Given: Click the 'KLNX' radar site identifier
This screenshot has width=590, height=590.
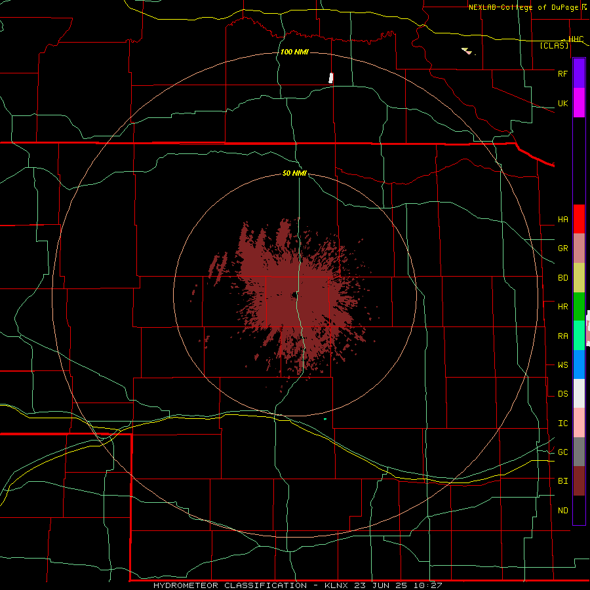Looking at the screenshot, I should pyautogui.click(x=336, y=585).
